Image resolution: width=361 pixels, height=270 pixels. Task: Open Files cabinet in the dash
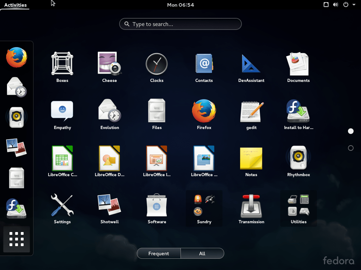[17, 178]
